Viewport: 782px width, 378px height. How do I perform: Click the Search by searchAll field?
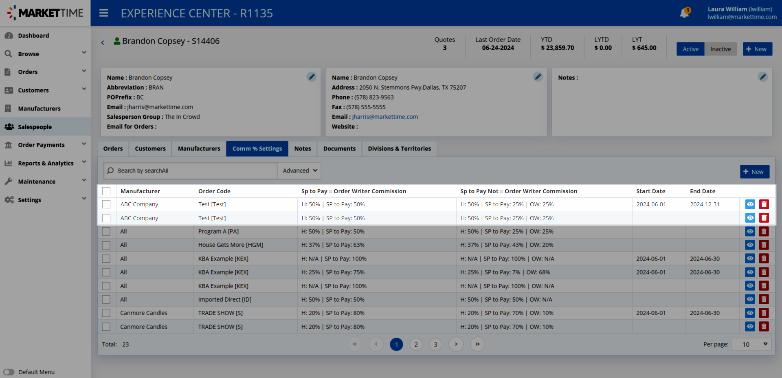click(191, 171)
